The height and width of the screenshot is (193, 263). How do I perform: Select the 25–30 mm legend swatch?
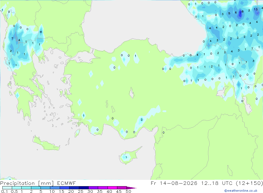[x=84, y=188]
